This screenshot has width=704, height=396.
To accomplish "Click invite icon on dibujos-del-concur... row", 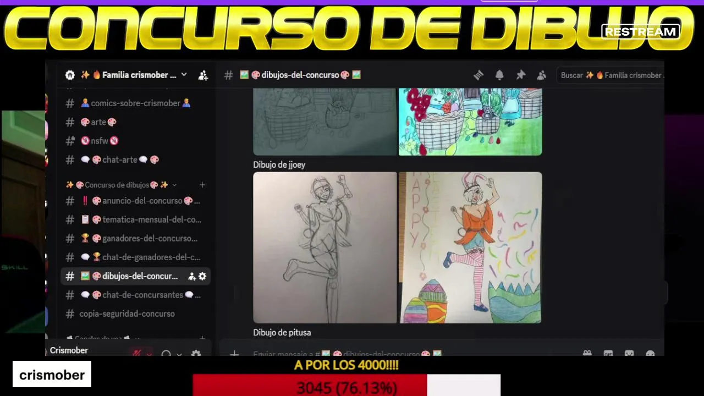I will (191, 276).
